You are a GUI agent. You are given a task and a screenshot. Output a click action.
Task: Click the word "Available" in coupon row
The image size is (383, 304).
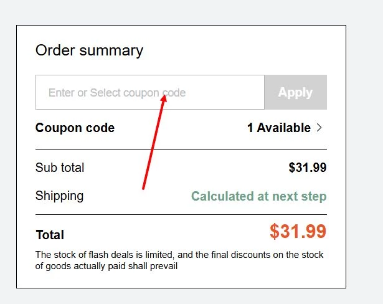point(283,128)
